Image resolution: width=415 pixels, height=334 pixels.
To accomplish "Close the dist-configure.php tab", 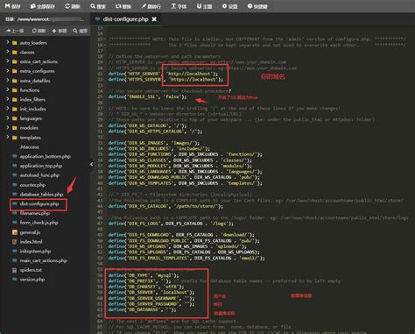I will click(x=154, y=19).
